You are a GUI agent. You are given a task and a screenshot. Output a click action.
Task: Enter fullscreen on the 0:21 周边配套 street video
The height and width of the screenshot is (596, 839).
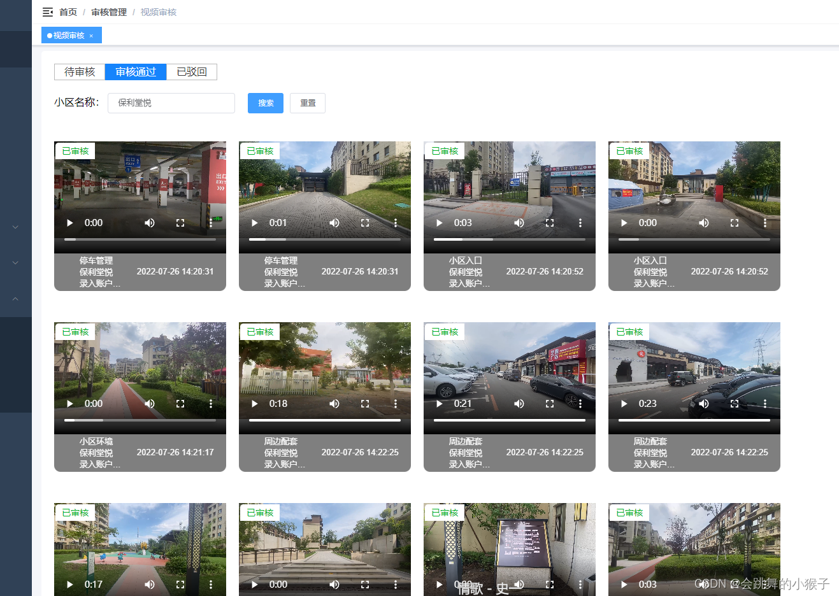pyautogui.click(x=549, y=404)
